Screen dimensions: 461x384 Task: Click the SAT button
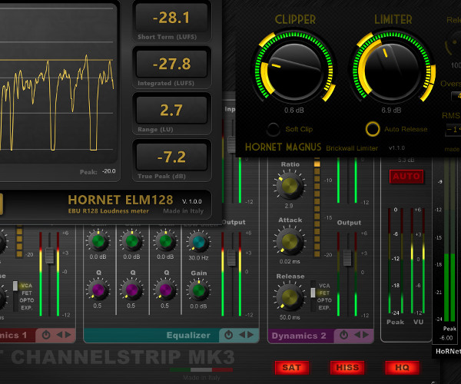(x=291, y=367)
